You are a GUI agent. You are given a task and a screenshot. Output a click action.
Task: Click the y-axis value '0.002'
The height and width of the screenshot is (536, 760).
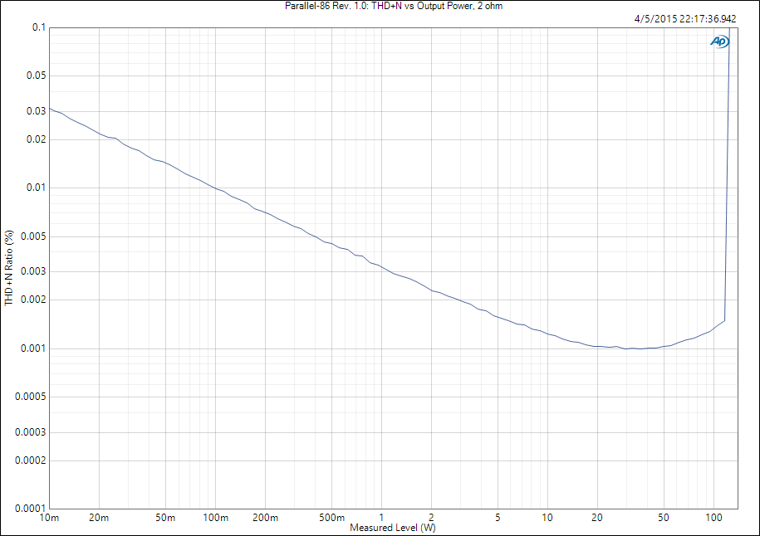(33, 300)
